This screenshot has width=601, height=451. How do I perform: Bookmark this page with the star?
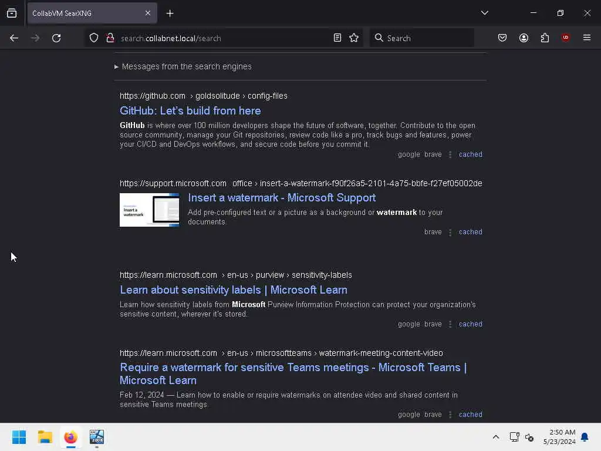coord(354,38)
